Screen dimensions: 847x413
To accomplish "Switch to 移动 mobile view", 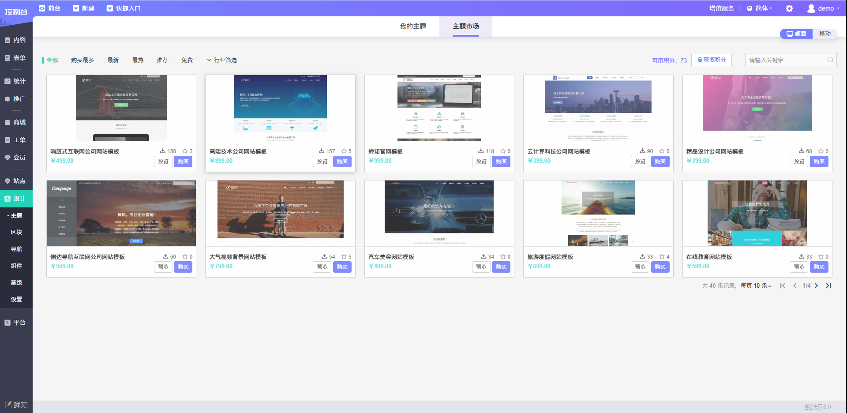I will [825, 34].
